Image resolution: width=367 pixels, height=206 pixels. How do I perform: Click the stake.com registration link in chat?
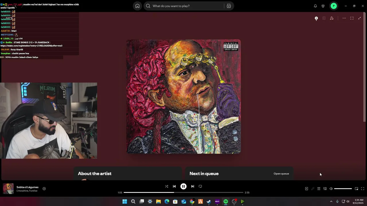coord(32,46)
